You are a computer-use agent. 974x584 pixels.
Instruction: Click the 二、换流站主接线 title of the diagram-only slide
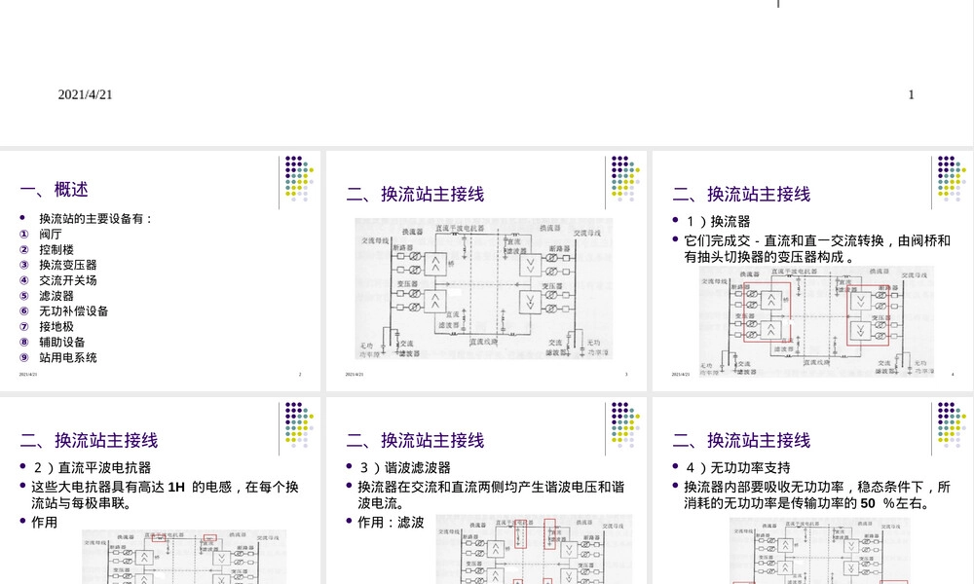click(415, 194)
